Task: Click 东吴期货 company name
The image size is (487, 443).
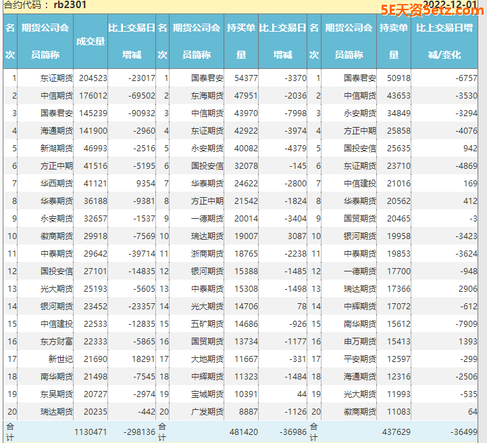Action: [x=57, y=394]
